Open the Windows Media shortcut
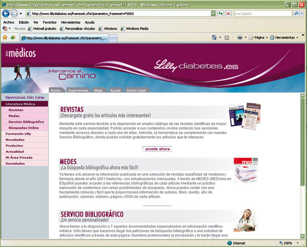Image resolution: width=307 pixels, height=247 pixels. [x=134, y=28]
